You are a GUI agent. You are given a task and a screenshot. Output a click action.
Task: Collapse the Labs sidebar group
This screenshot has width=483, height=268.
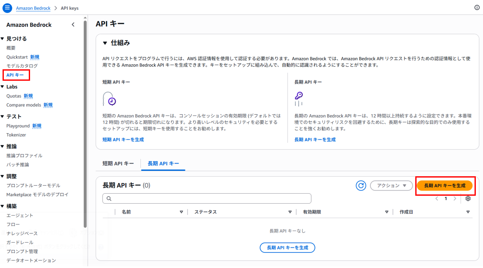coord(3,87)
